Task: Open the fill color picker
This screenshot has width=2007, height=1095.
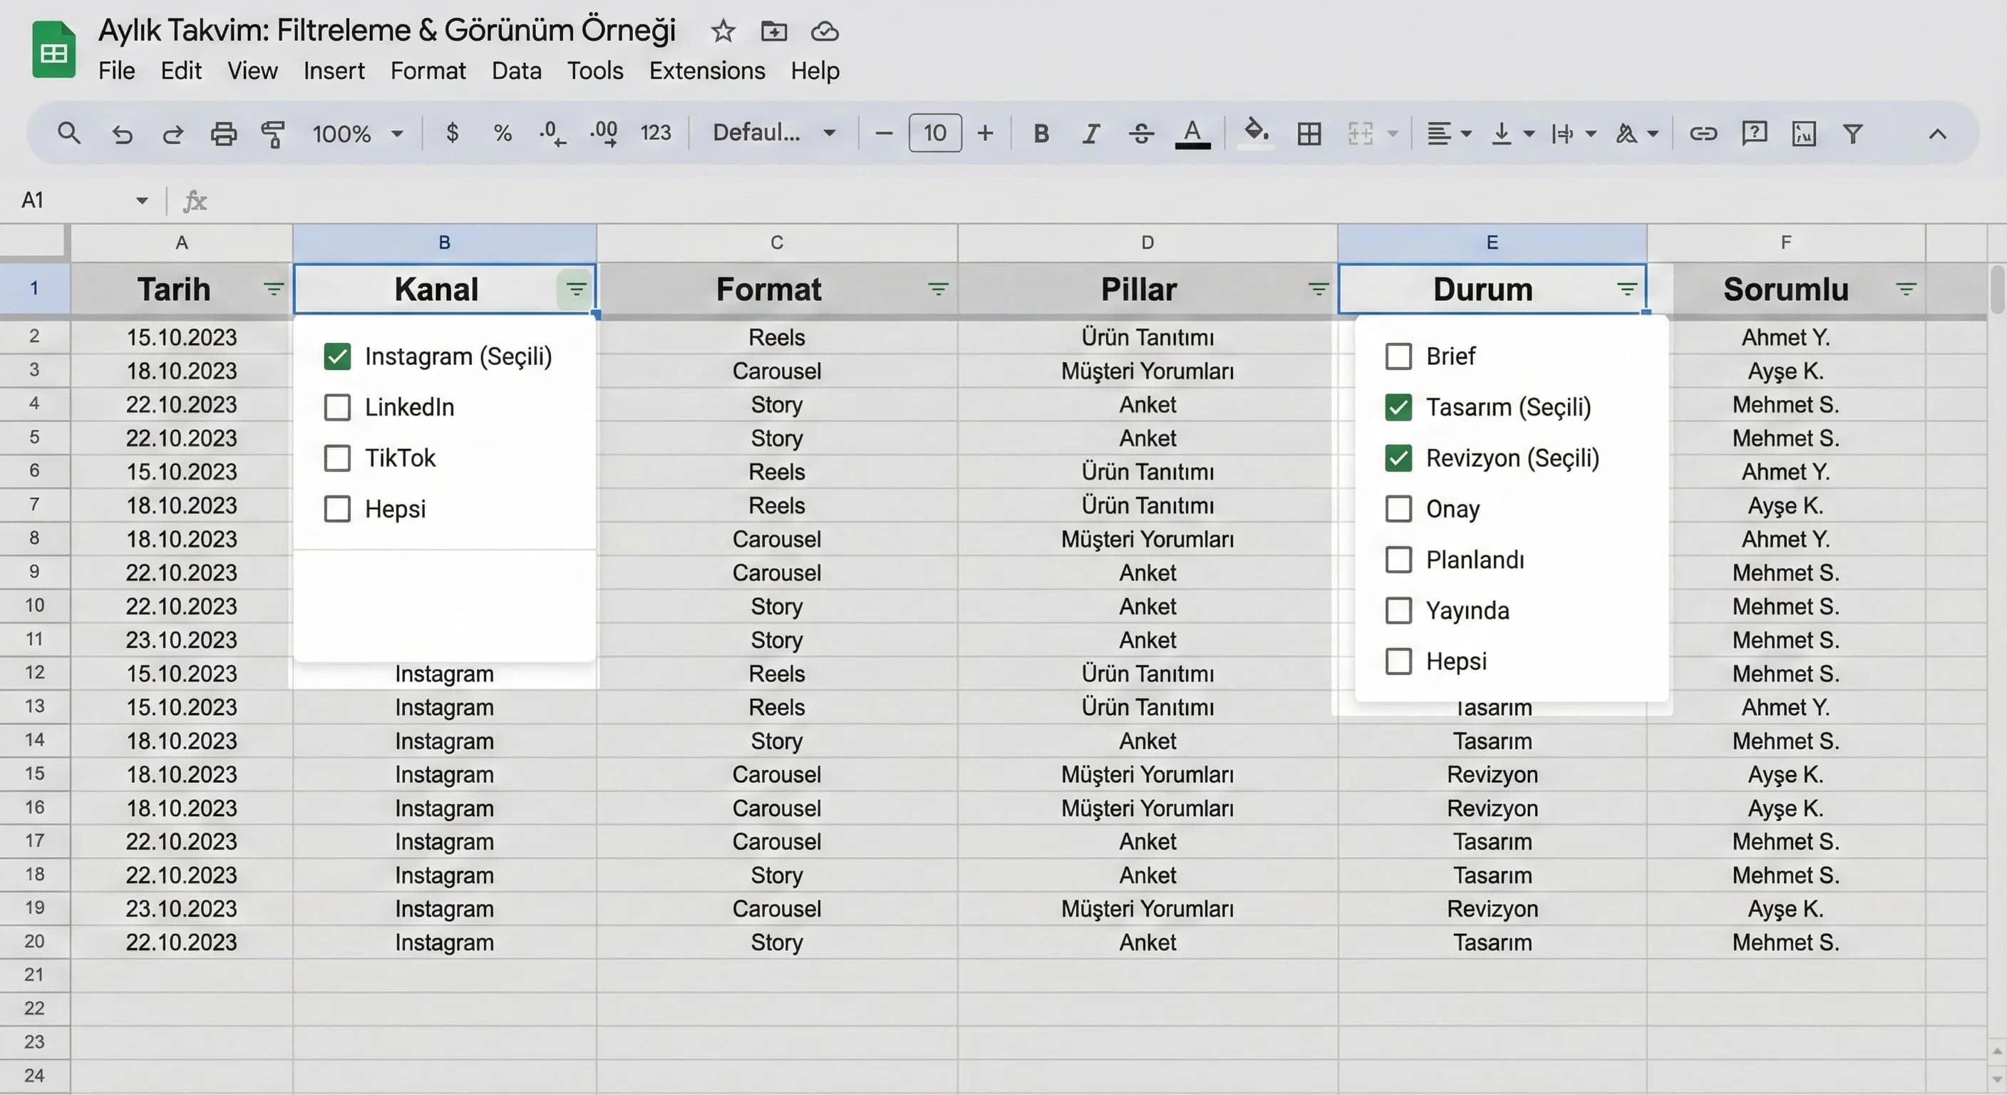Action: point(1255,132)
